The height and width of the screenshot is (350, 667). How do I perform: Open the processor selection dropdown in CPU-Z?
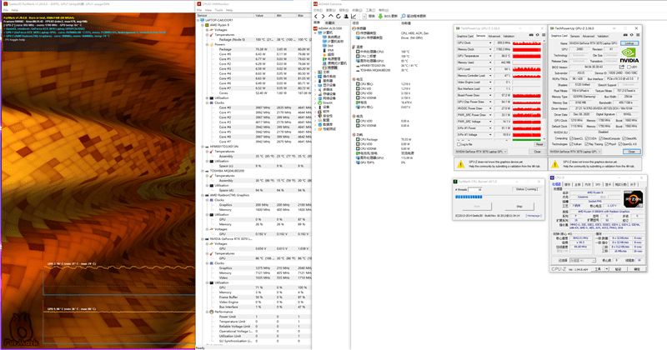593,260
